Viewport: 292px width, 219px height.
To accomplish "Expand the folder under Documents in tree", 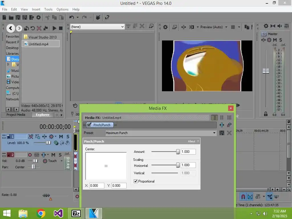I will (8, 64).
